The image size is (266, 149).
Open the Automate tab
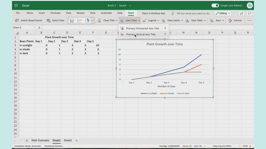coord(106,13)
